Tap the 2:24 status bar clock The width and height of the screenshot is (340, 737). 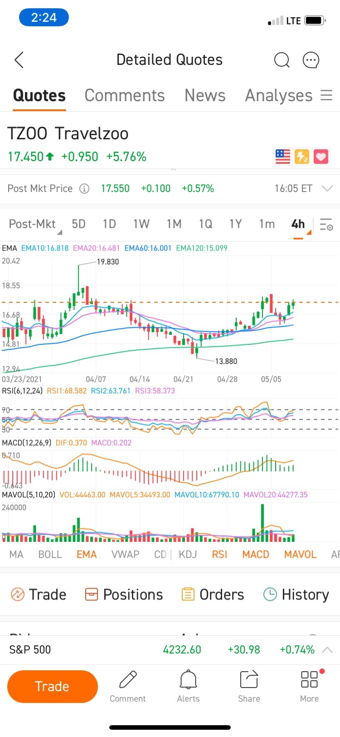tap(44, 18)
